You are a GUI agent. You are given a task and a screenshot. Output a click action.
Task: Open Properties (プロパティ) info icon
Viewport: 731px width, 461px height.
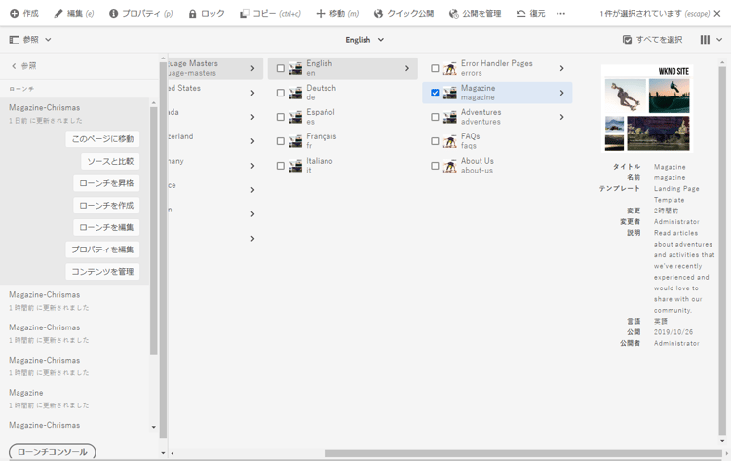coord(113,14)
